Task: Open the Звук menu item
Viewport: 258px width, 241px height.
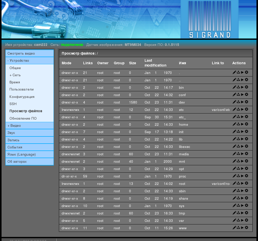Action: 30,133
